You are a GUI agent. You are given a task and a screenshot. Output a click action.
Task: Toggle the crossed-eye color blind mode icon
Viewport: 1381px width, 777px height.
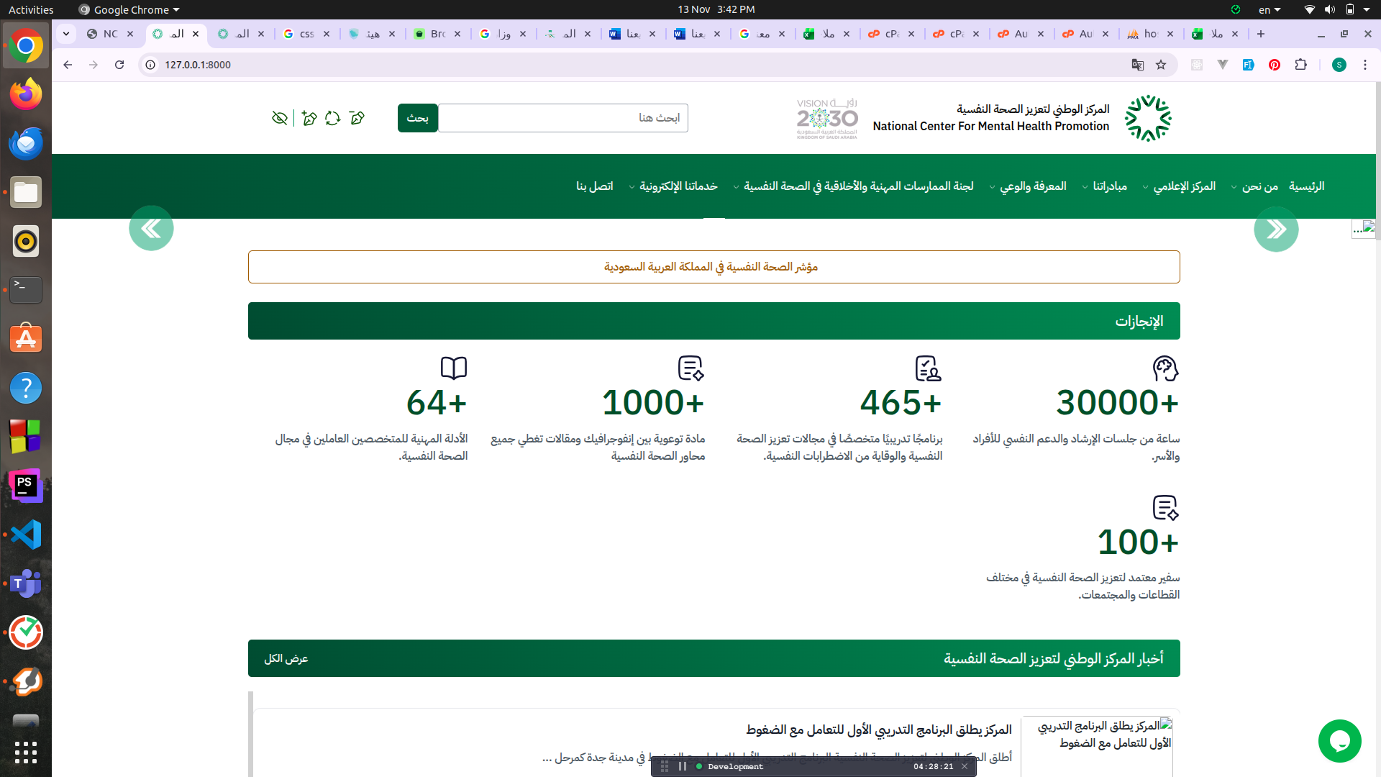(x=280, y=118)
